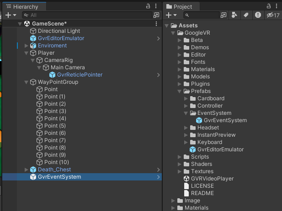Image resolution: width=282 pixels, height=211 pixels.
Task: Open the Hierarchy create plus dropdown
Action: tap(11, 15)
